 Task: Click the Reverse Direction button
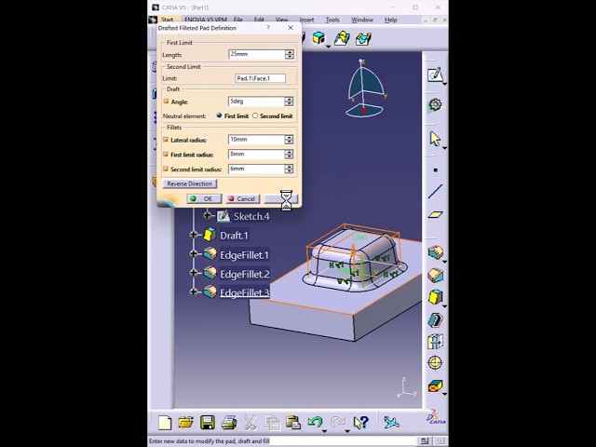point(190,183)
